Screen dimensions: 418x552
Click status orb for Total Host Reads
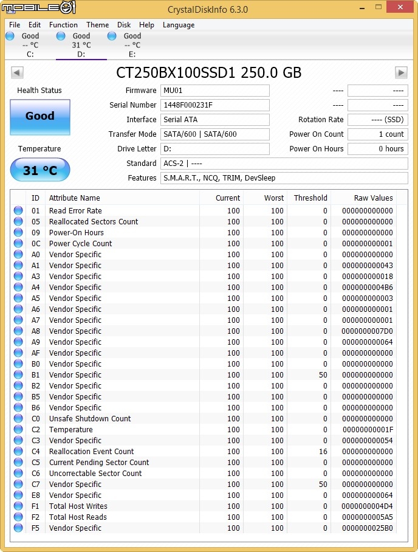click(18, 517)
